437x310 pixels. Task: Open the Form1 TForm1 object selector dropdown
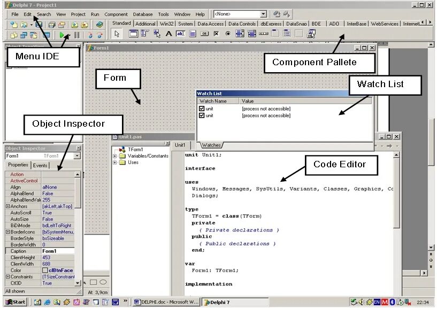coord(77,156)
